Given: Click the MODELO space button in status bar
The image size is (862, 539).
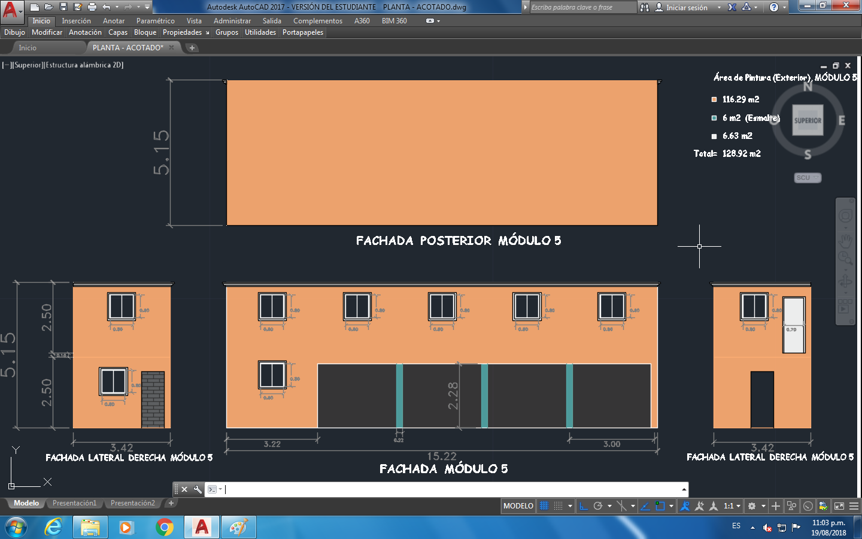Looking at the screenshot, I should (x=518, y=506).
